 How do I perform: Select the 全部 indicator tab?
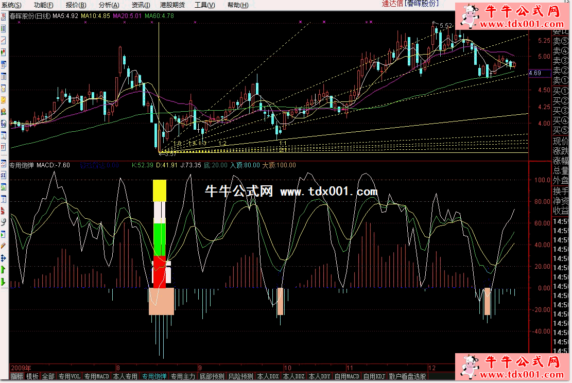(x=48, y=376)
